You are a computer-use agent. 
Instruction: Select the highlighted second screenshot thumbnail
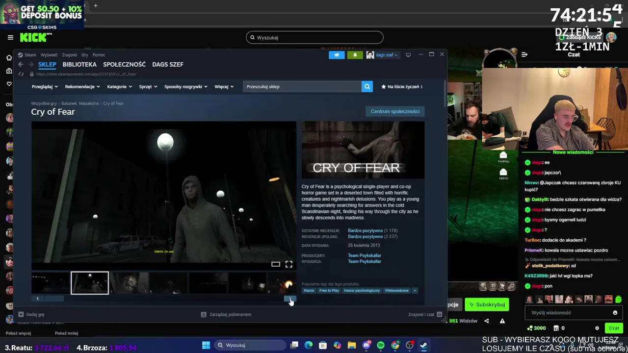coord(90,283)
